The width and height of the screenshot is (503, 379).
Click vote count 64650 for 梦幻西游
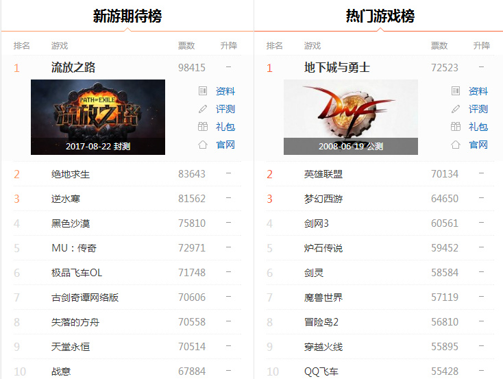point(445,199)
